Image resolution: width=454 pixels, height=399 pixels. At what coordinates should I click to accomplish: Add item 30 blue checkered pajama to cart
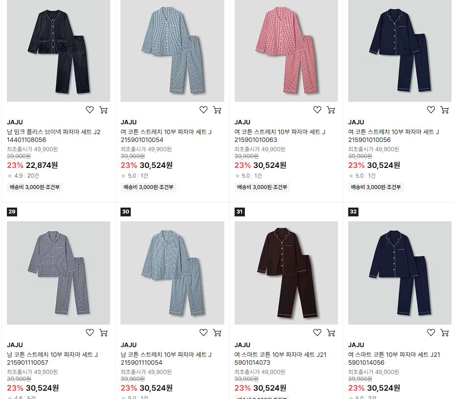point(217,333)
